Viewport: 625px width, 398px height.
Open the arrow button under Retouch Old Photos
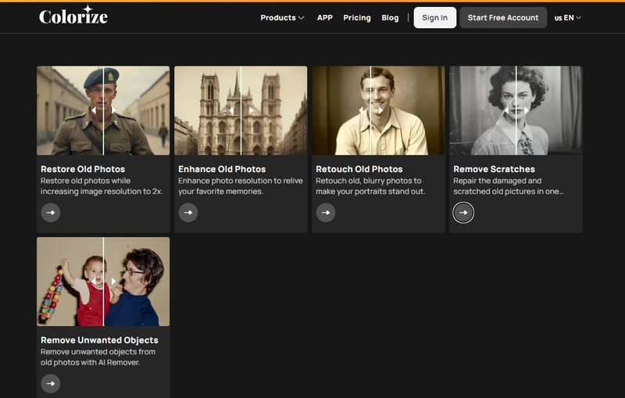(326, 213)
